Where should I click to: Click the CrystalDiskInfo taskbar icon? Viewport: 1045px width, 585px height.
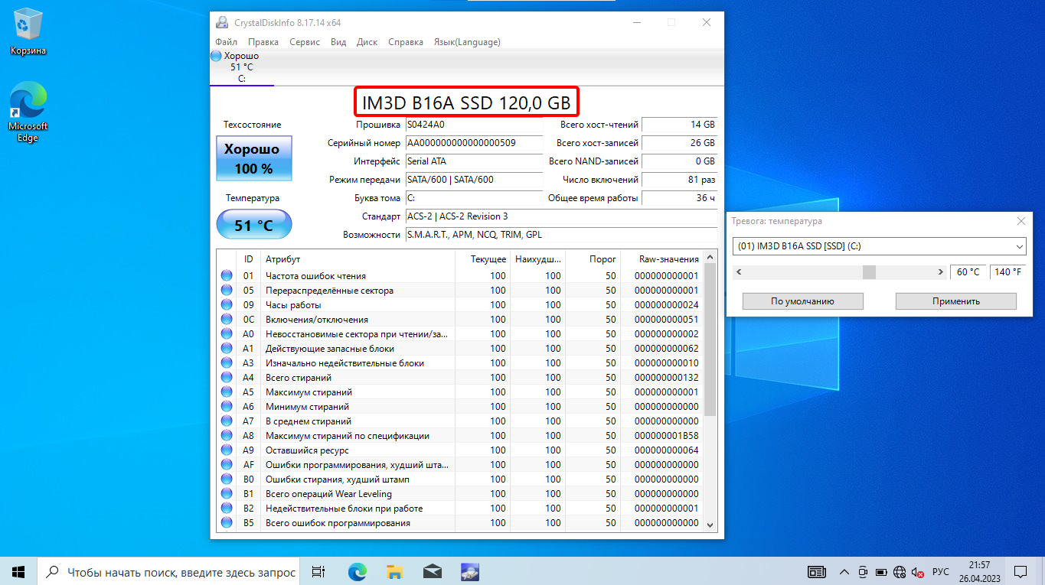[469, 571]
